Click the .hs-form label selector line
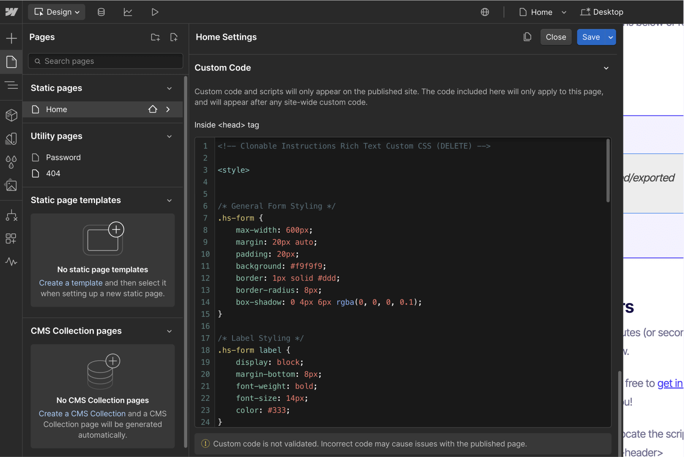 pyautogui.click(x=254, y=350)
